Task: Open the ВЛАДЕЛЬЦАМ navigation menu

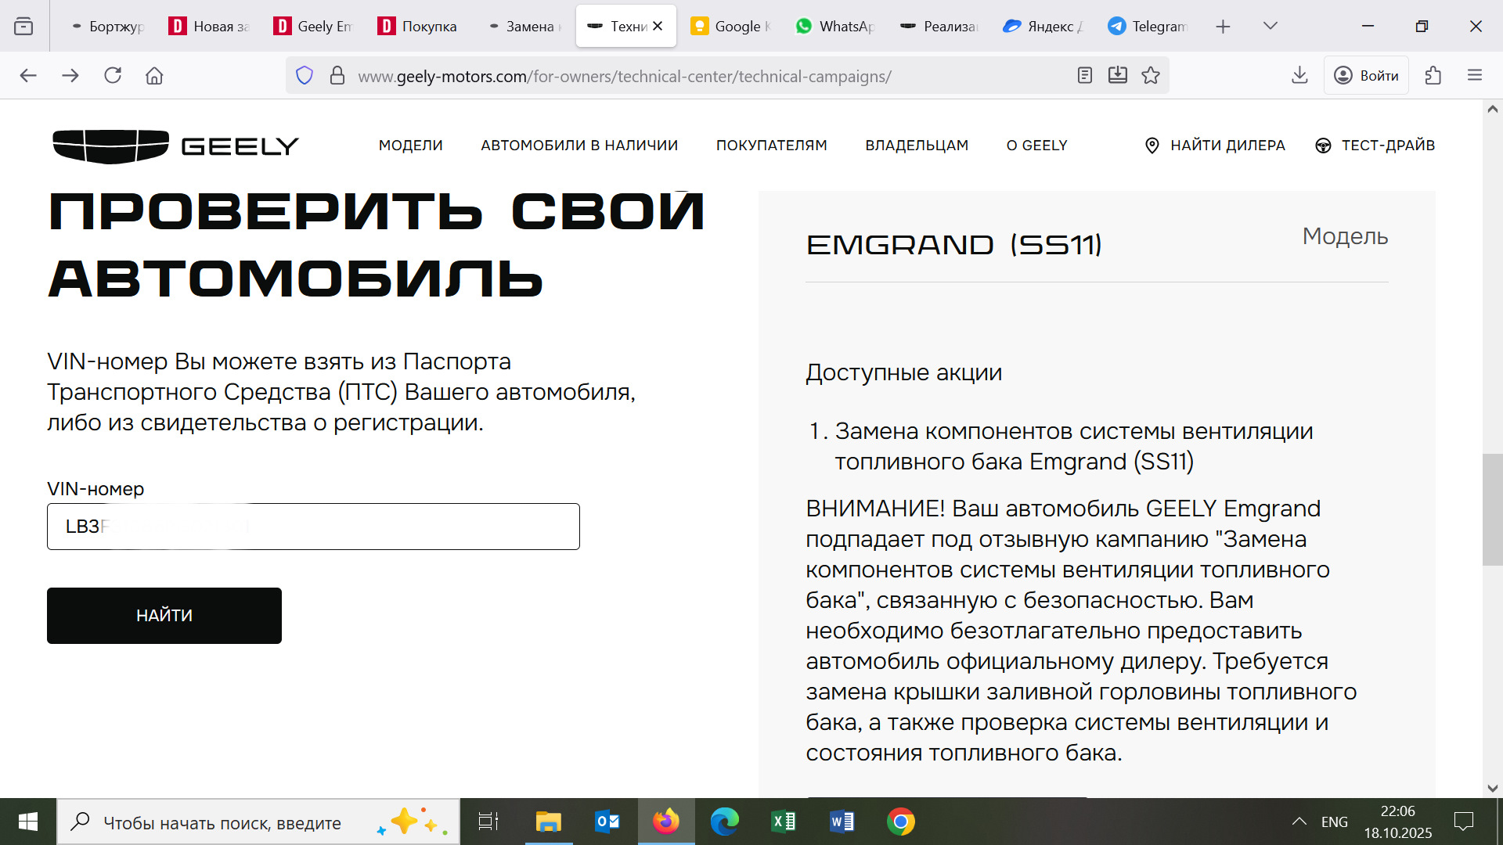Action: (x=916, y=146)
